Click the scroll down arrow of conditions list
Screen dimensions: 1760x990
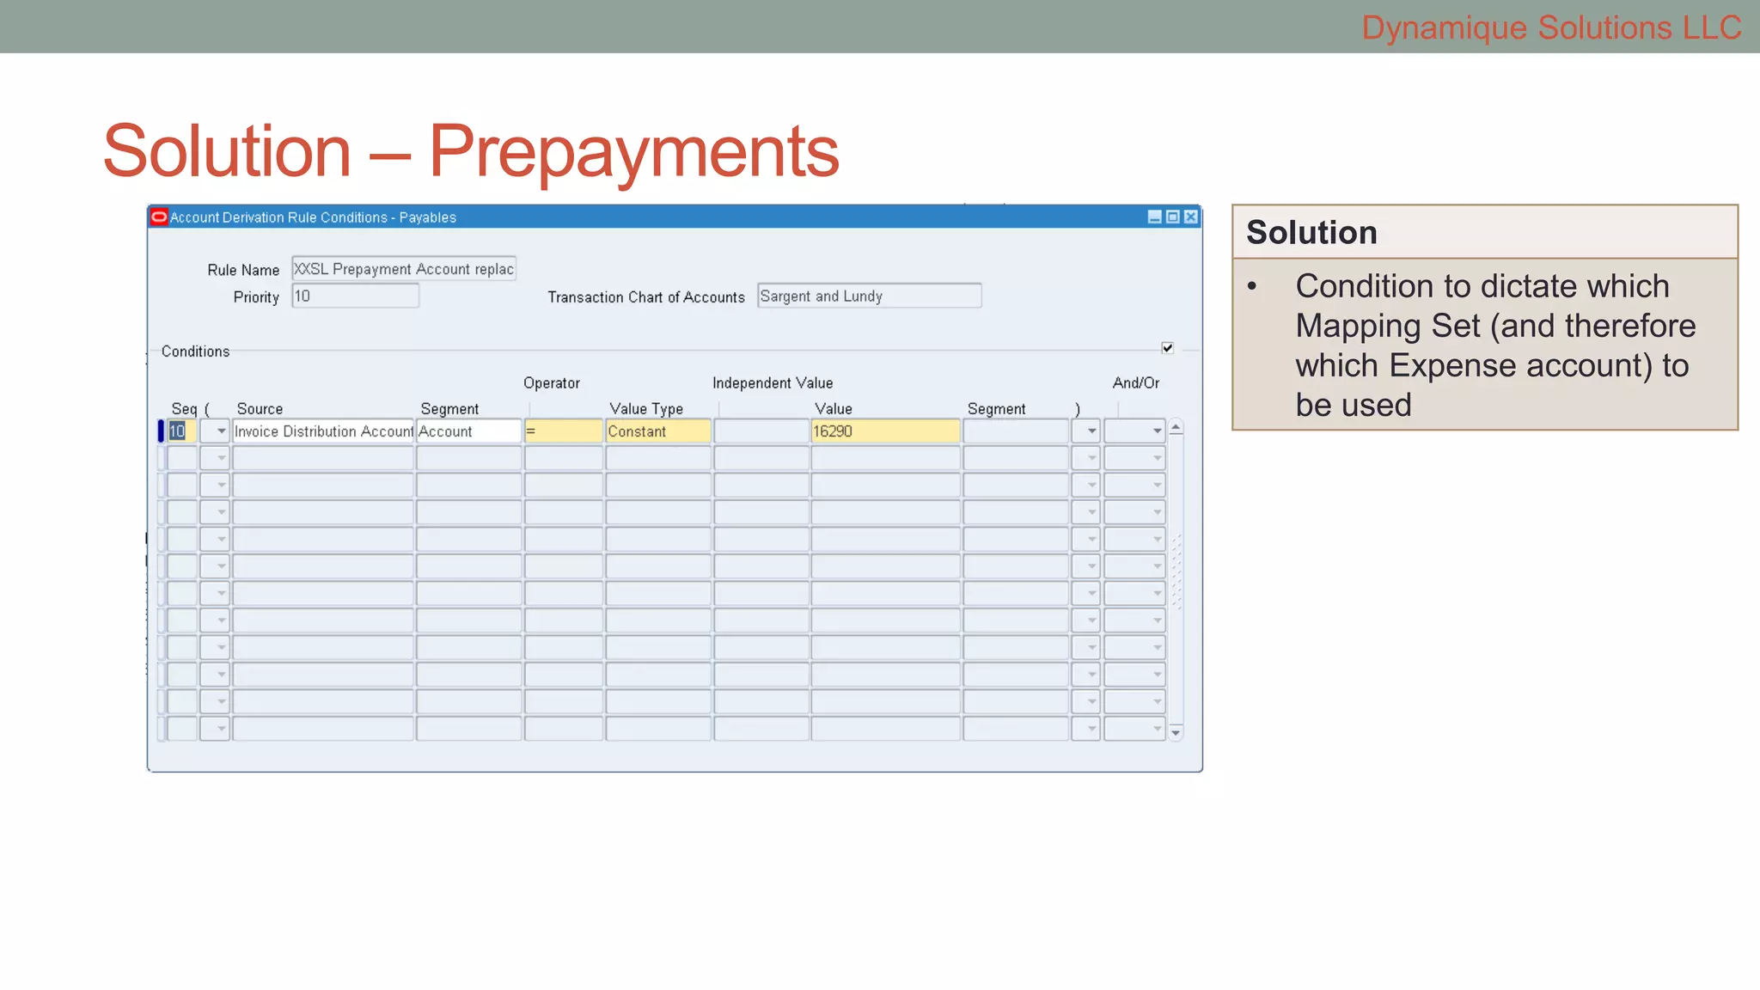1176,732
